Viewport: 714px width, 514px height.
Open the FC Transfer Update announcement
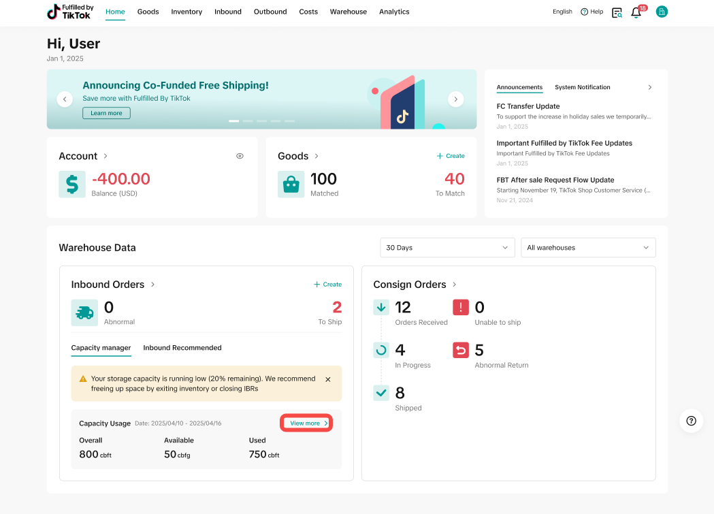pyautogui.click(x=528, y=106)
